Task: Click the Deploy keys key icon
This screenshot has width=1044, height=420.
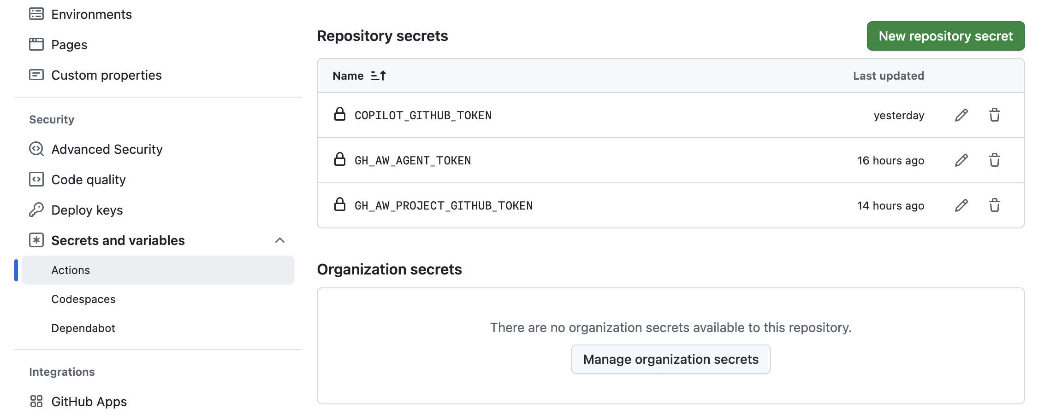Action: (36, 210)
